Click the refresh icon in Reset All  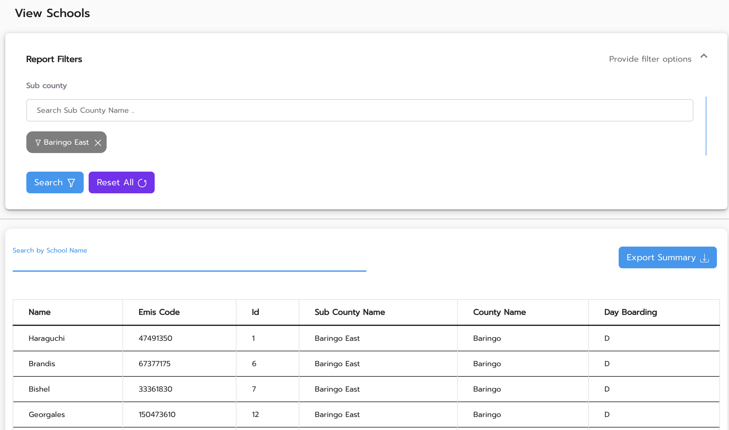tap(142, 183)
